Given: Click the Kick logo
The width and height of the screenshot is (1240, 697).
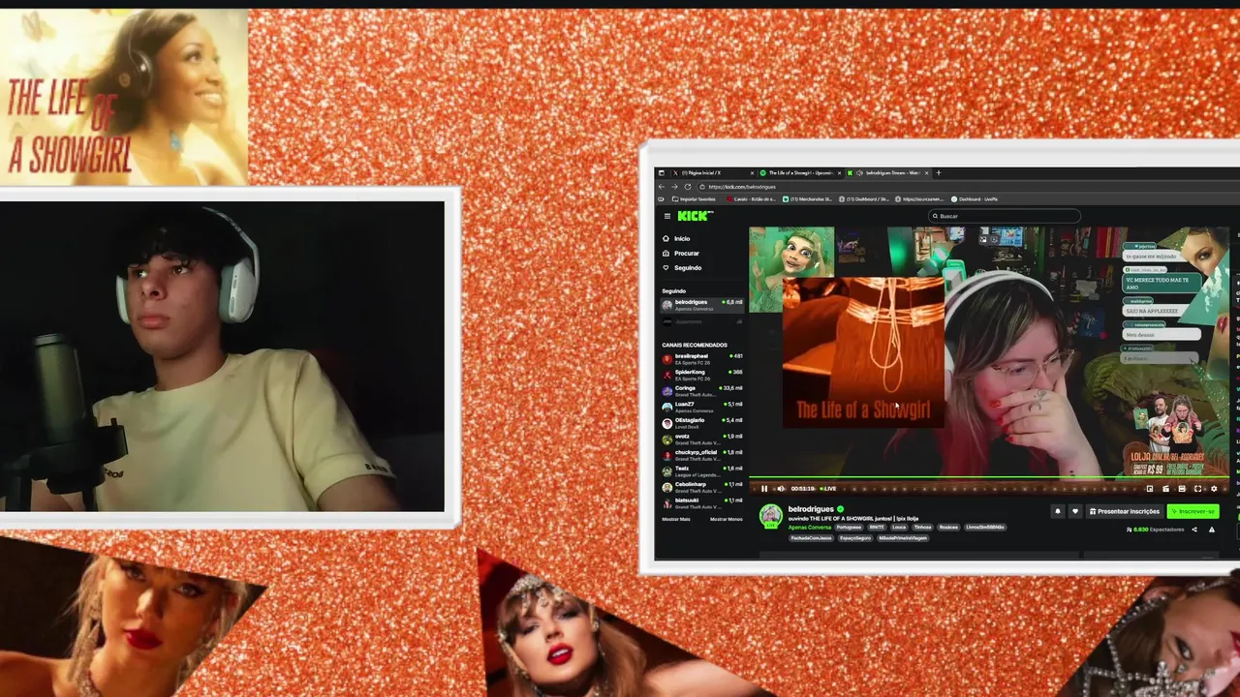Looking at the screenshot, I should 695,216.
